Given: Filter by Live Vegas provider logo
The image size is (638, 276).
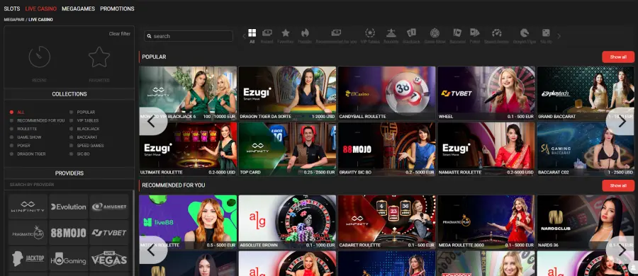Looking at the screenshot, I should pos(108,258).
